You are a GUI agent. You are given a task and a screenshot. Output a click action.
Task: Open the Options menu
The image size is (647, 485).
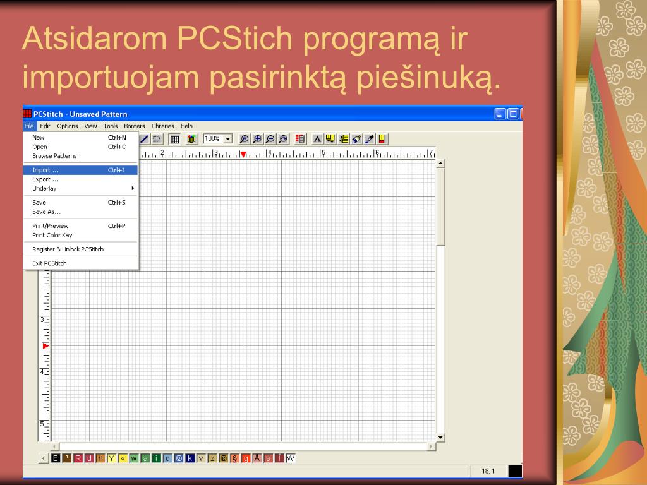click(x=67, y=126)
